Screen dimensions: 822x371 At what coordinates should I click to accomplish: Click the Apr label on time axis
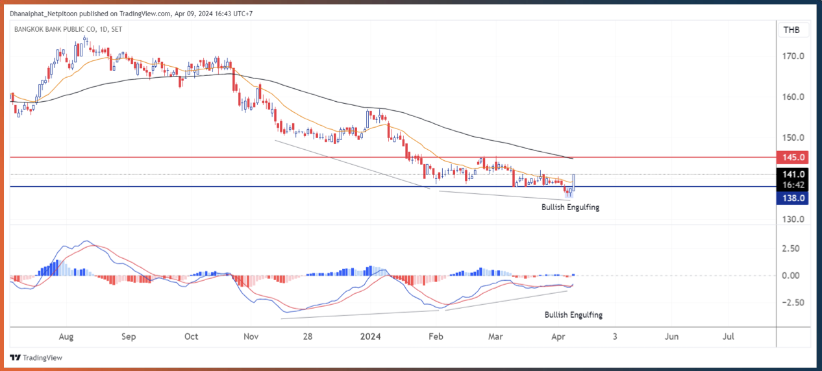pos(558,337)
